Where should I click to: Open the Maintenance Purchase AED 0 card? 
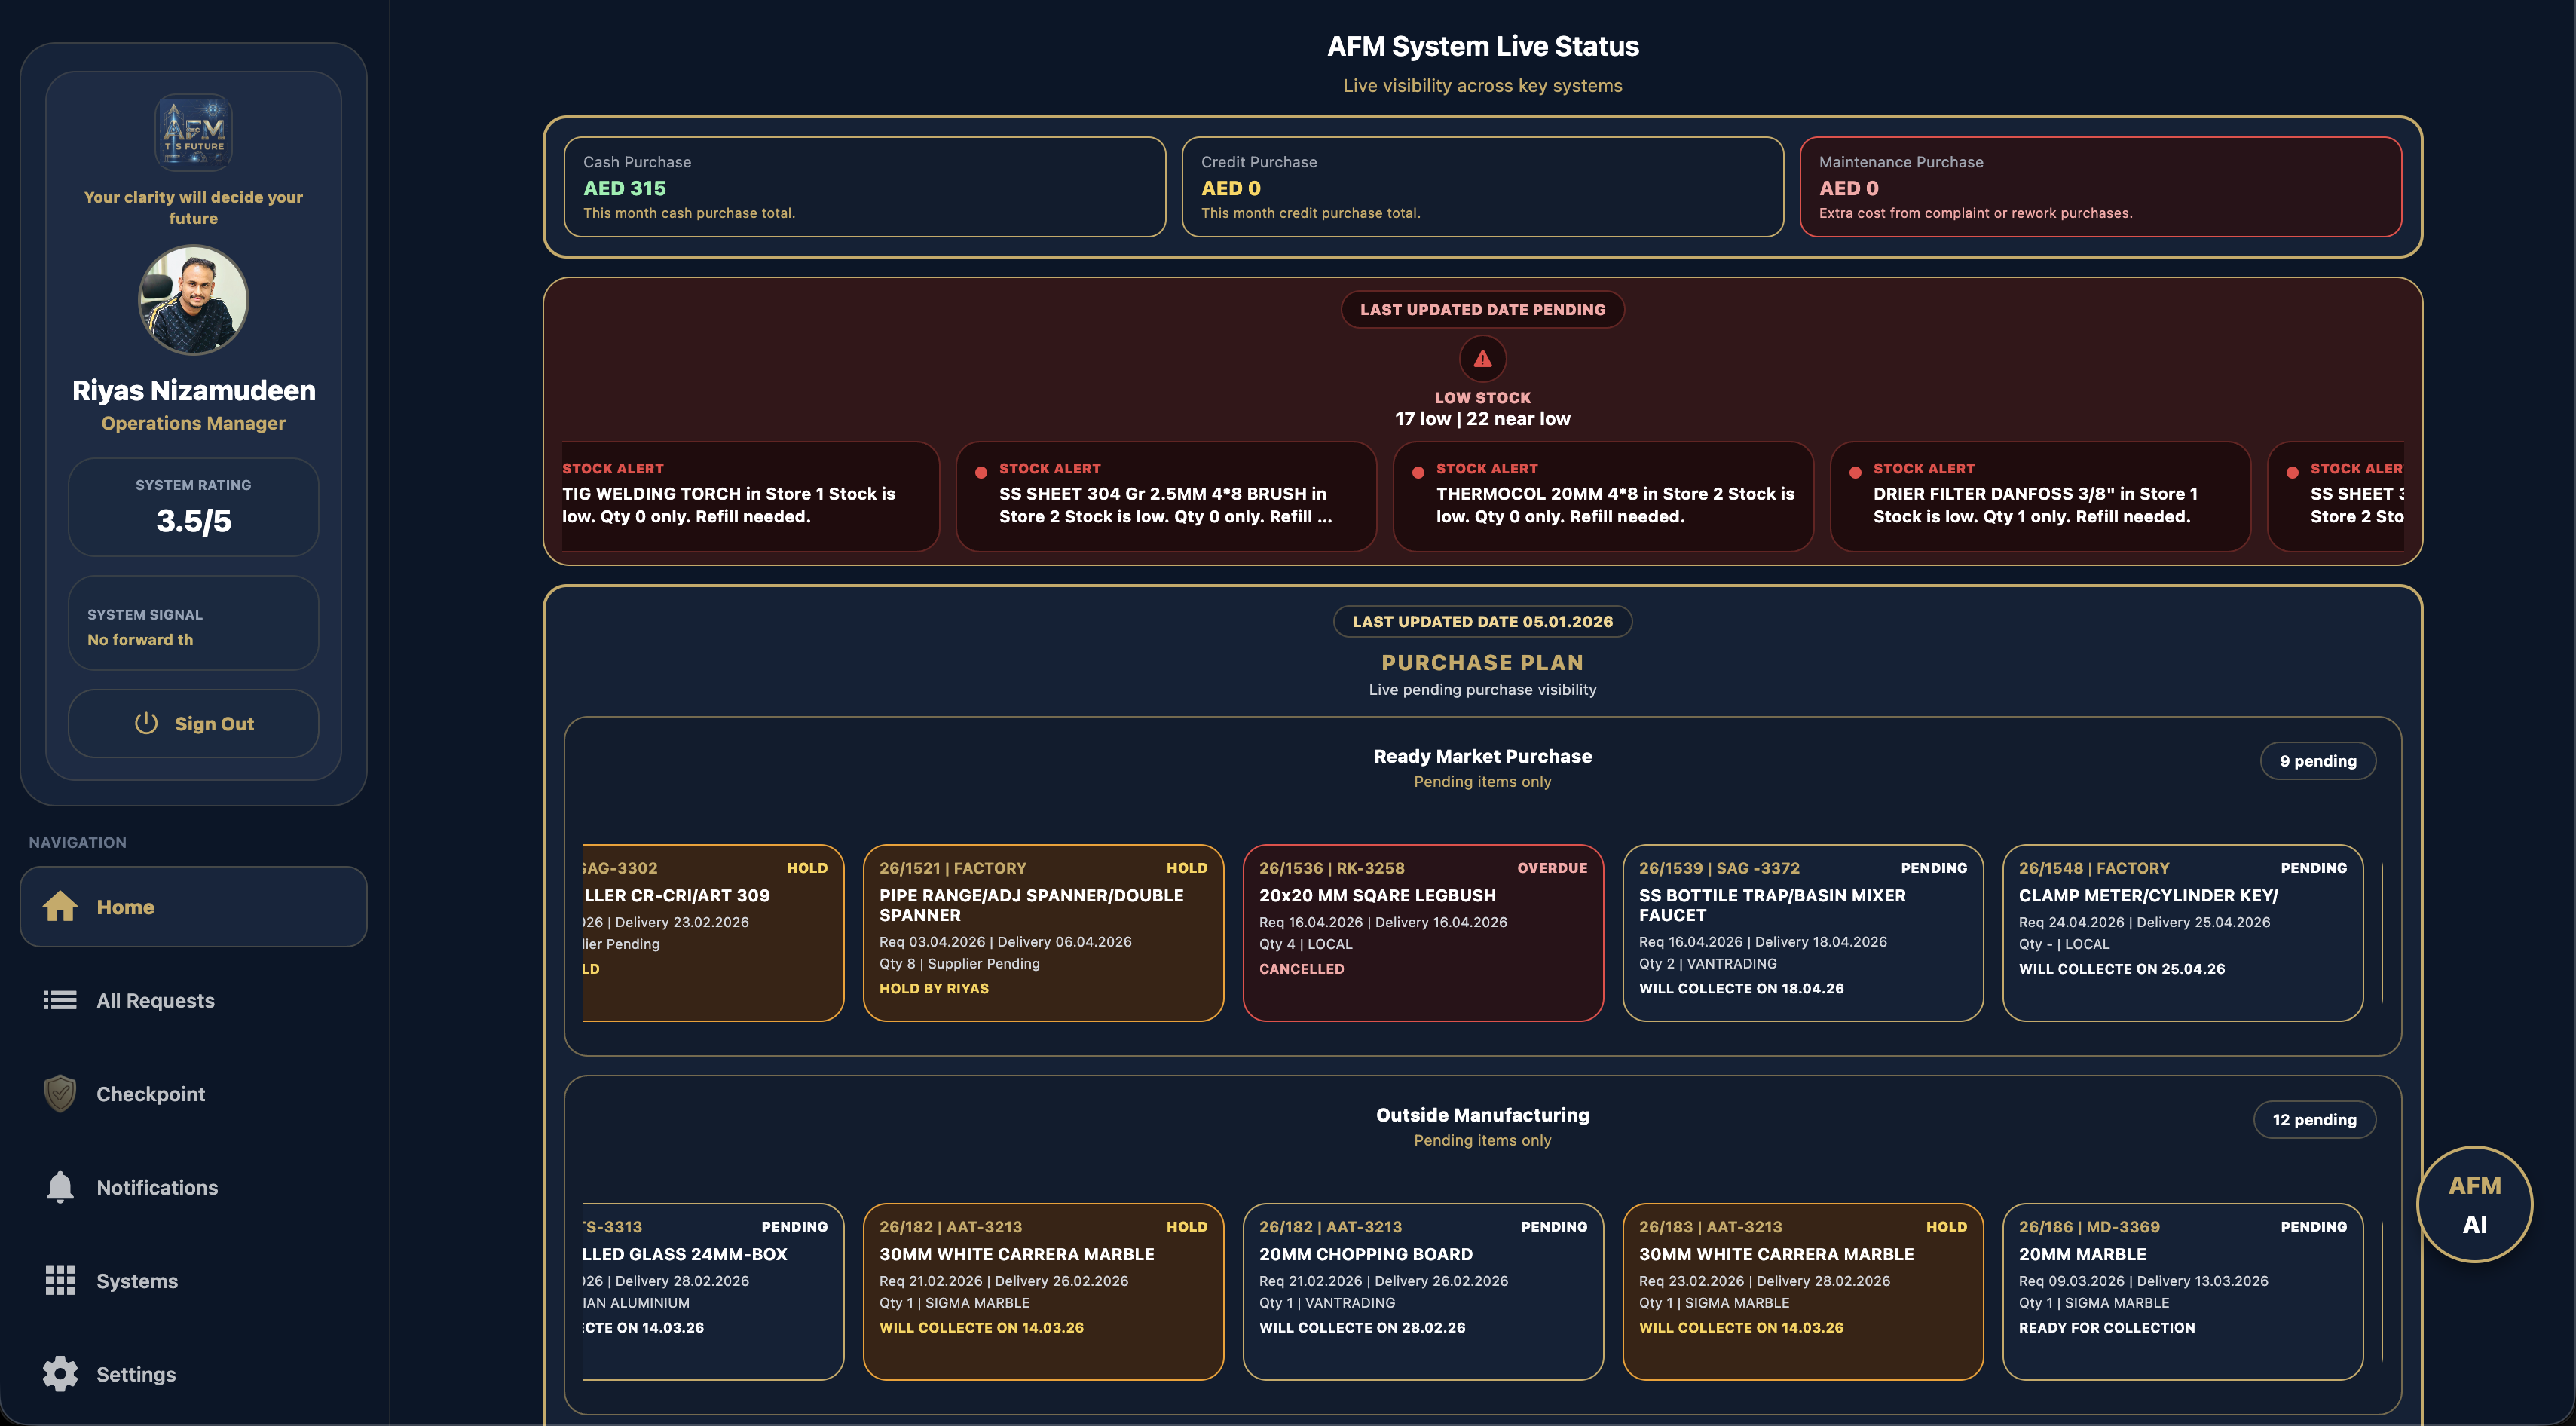(2100, 187)
